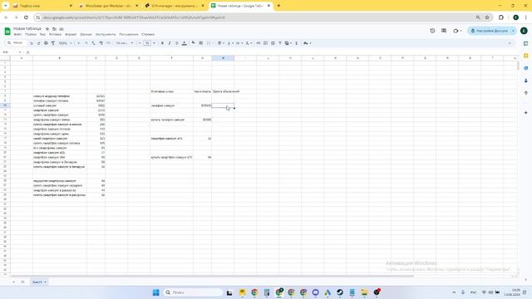Open the Файл menu

17,34
